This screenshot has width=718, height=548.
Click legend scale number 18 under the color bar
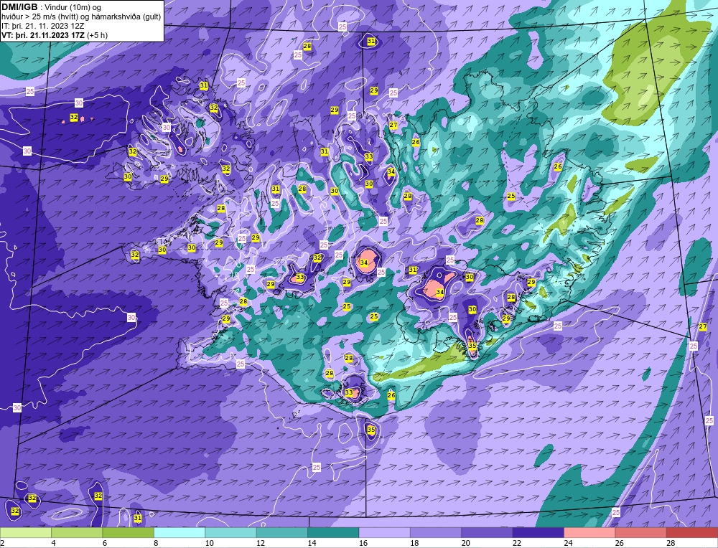414,543
